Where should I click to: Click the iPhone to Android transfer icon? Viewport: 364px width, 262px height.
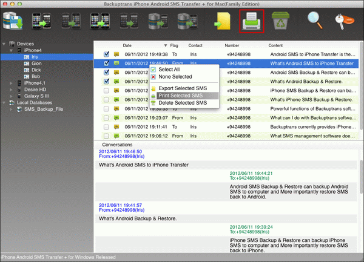41,21
